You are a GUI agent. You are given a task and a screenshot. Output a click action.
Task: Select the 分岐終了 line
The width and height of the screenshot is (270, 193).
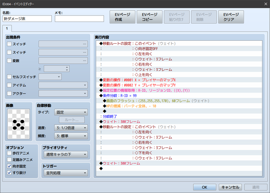(x=179, y=116)
